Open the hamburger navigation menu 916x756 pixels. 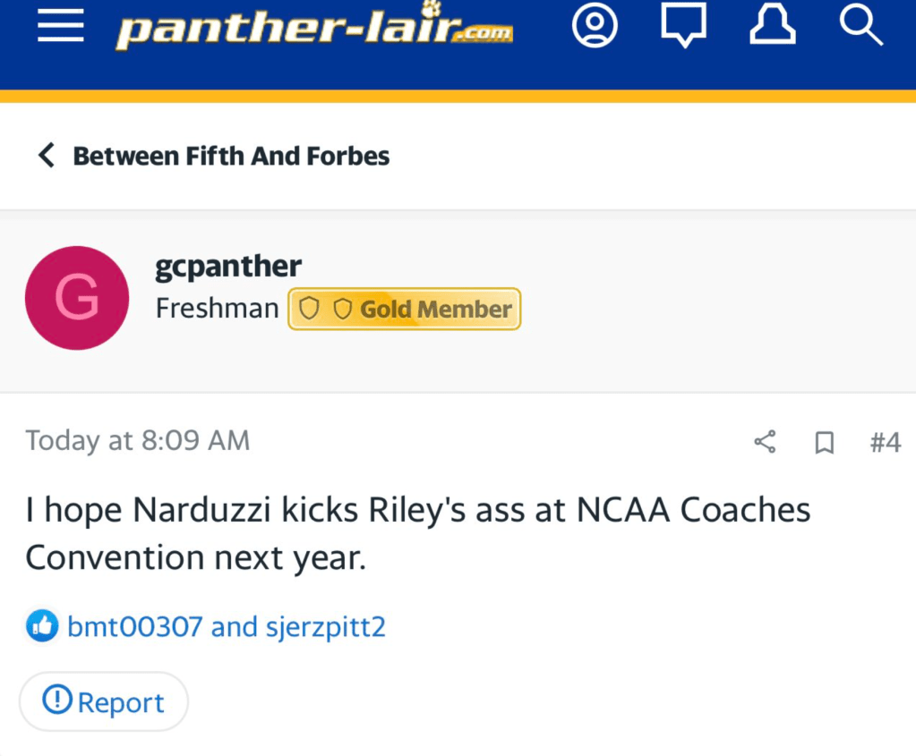coord(60,27)
